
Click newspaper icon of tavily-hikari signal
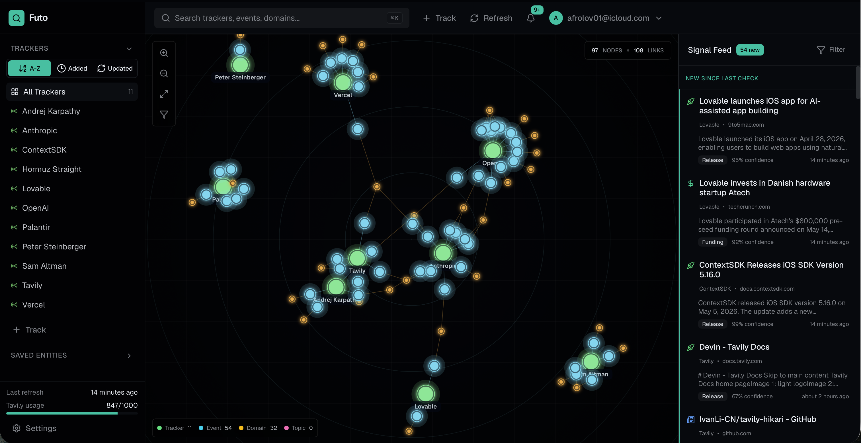[690, 420]
